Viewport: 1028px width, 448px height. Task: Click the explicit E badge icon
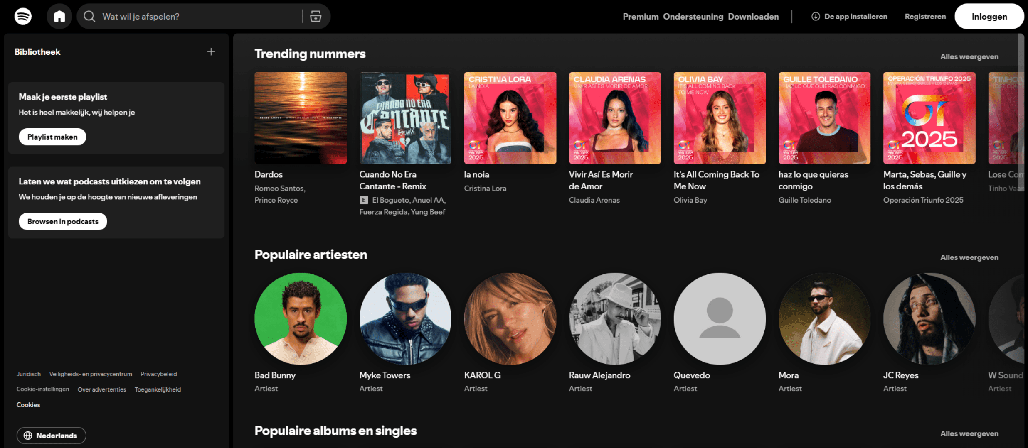click(364, 200)
